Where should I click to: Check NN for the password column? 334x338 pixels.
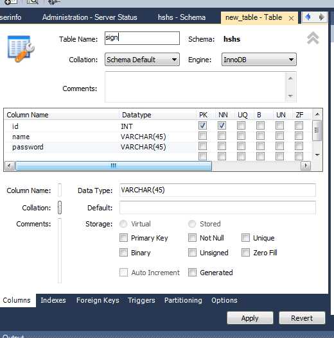pyautogui.click(x=222, y=146)
